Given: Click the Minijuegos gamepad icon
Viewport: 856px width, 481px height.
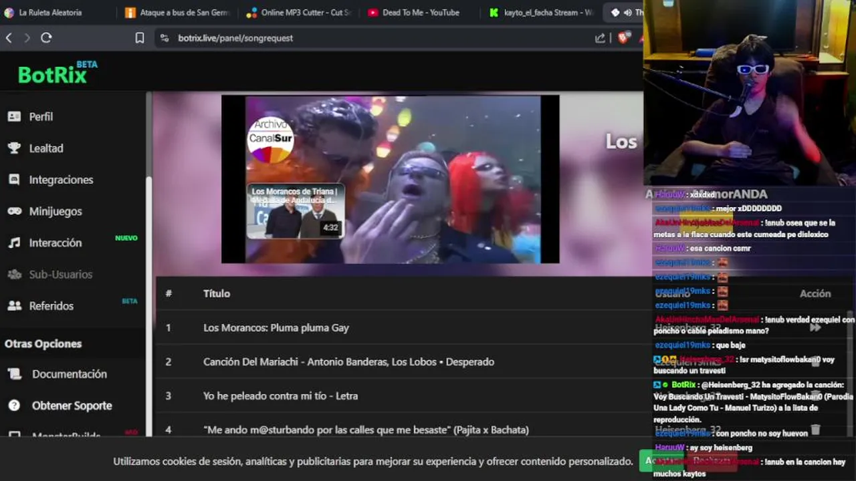Looking at the screenshot, I should pos(14,211).
